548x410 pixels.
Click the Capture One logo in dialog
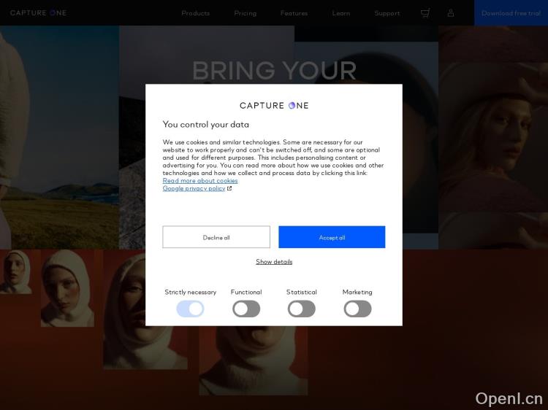274,105
